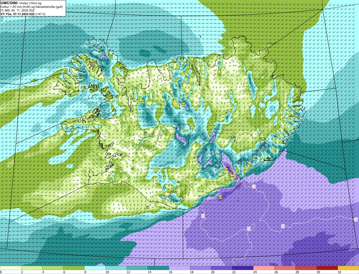Select the 8–10 m/s light cyan legend swatch
The width and height of the screenshot is (359, 274).
(95, 268)
